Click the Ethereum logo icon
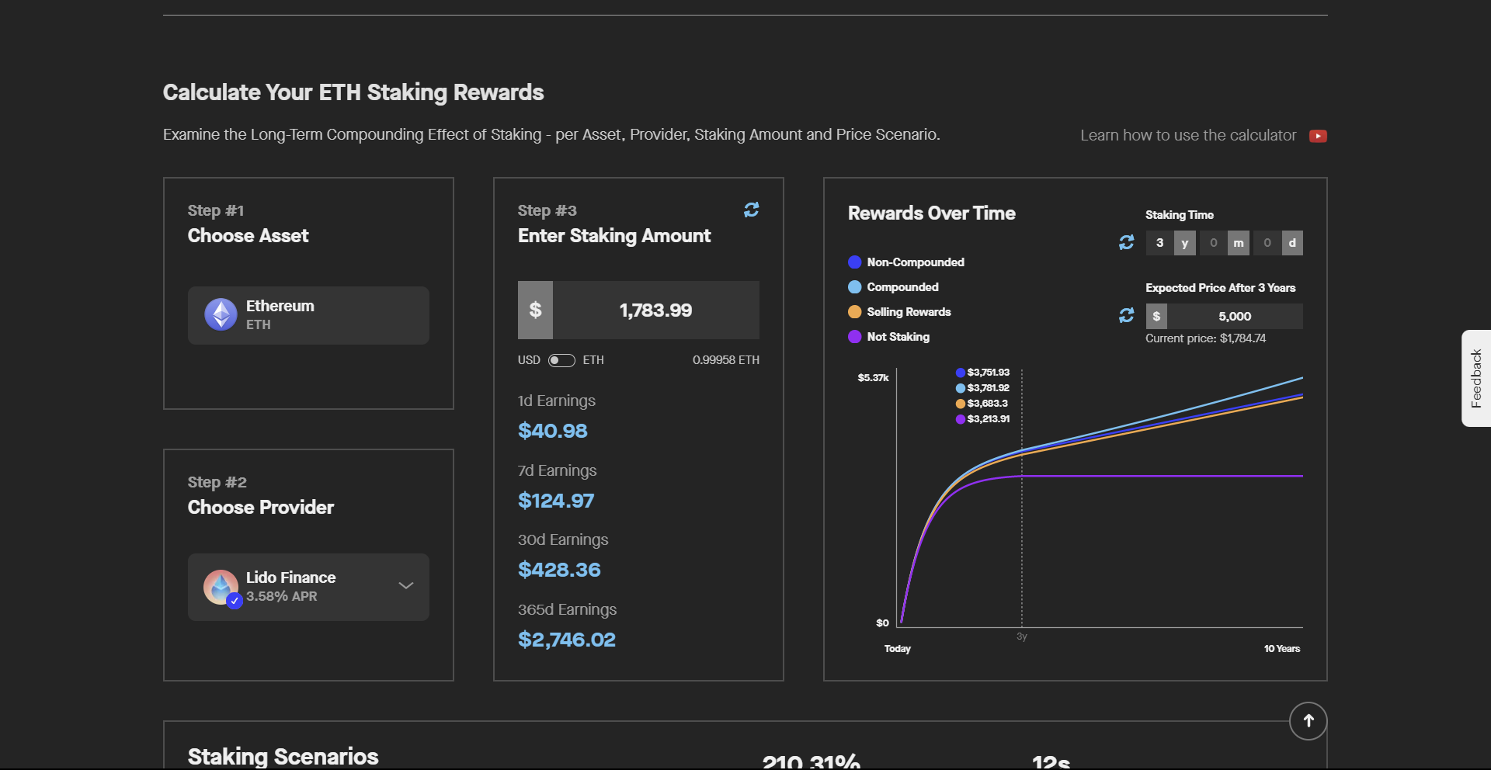The image size is (1491, 770). [x=221, y=314]
